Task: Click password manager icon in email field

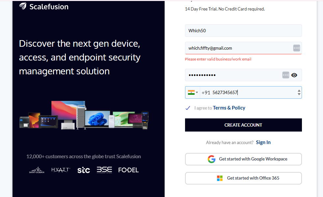Action: 296,48
